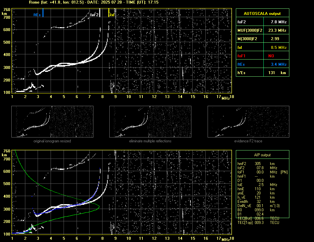
Task: Open the original resized ionogram thumbnail
Action: click(52, 122)
